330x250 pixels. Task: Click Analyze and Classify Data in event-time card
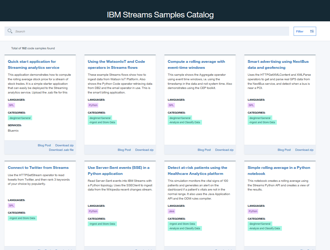click(185, 122)
